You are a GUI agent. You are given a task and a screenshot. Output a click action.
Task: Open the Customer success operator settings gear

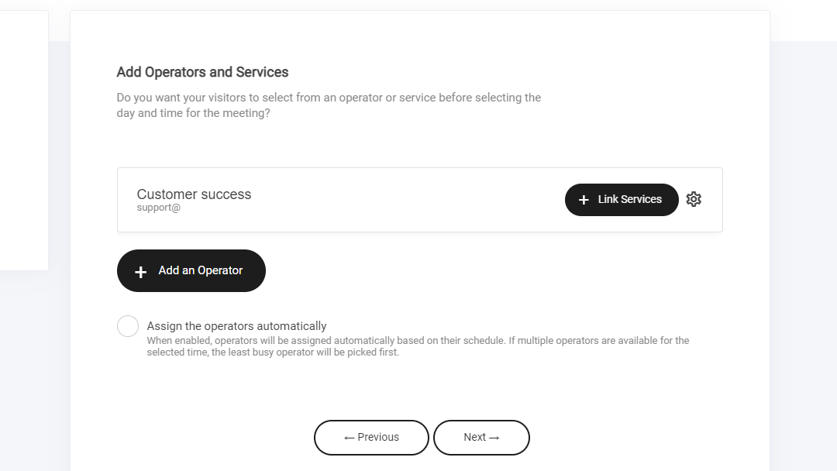pos(694,199)
